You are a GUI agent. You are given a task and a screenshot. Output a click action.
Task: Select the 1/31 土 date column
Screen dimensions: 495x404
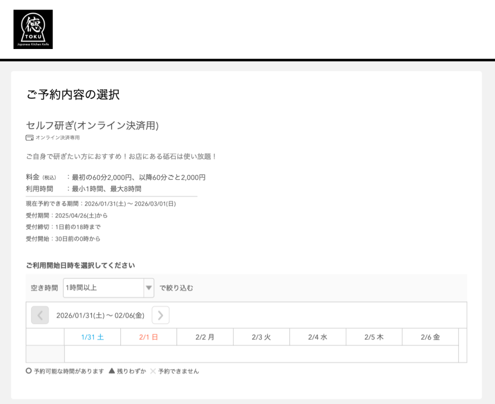(x=92, y=336)
